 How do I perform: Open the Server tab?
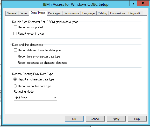(x=24, y=13)
